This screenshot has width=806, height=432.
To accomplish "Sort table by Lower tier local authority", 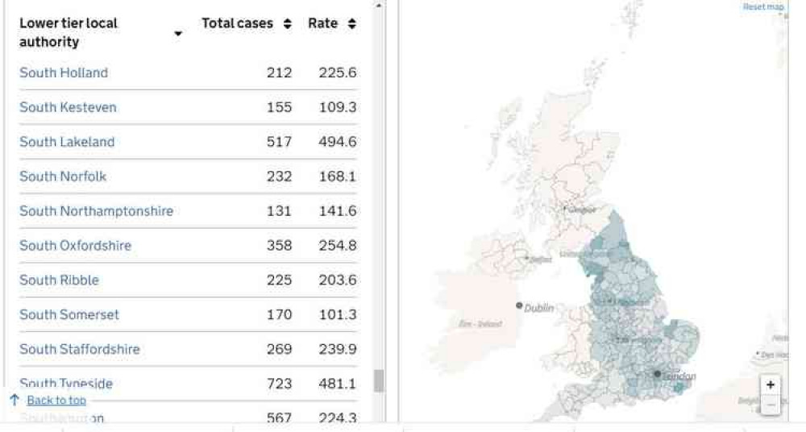I will tap(178, 34).
